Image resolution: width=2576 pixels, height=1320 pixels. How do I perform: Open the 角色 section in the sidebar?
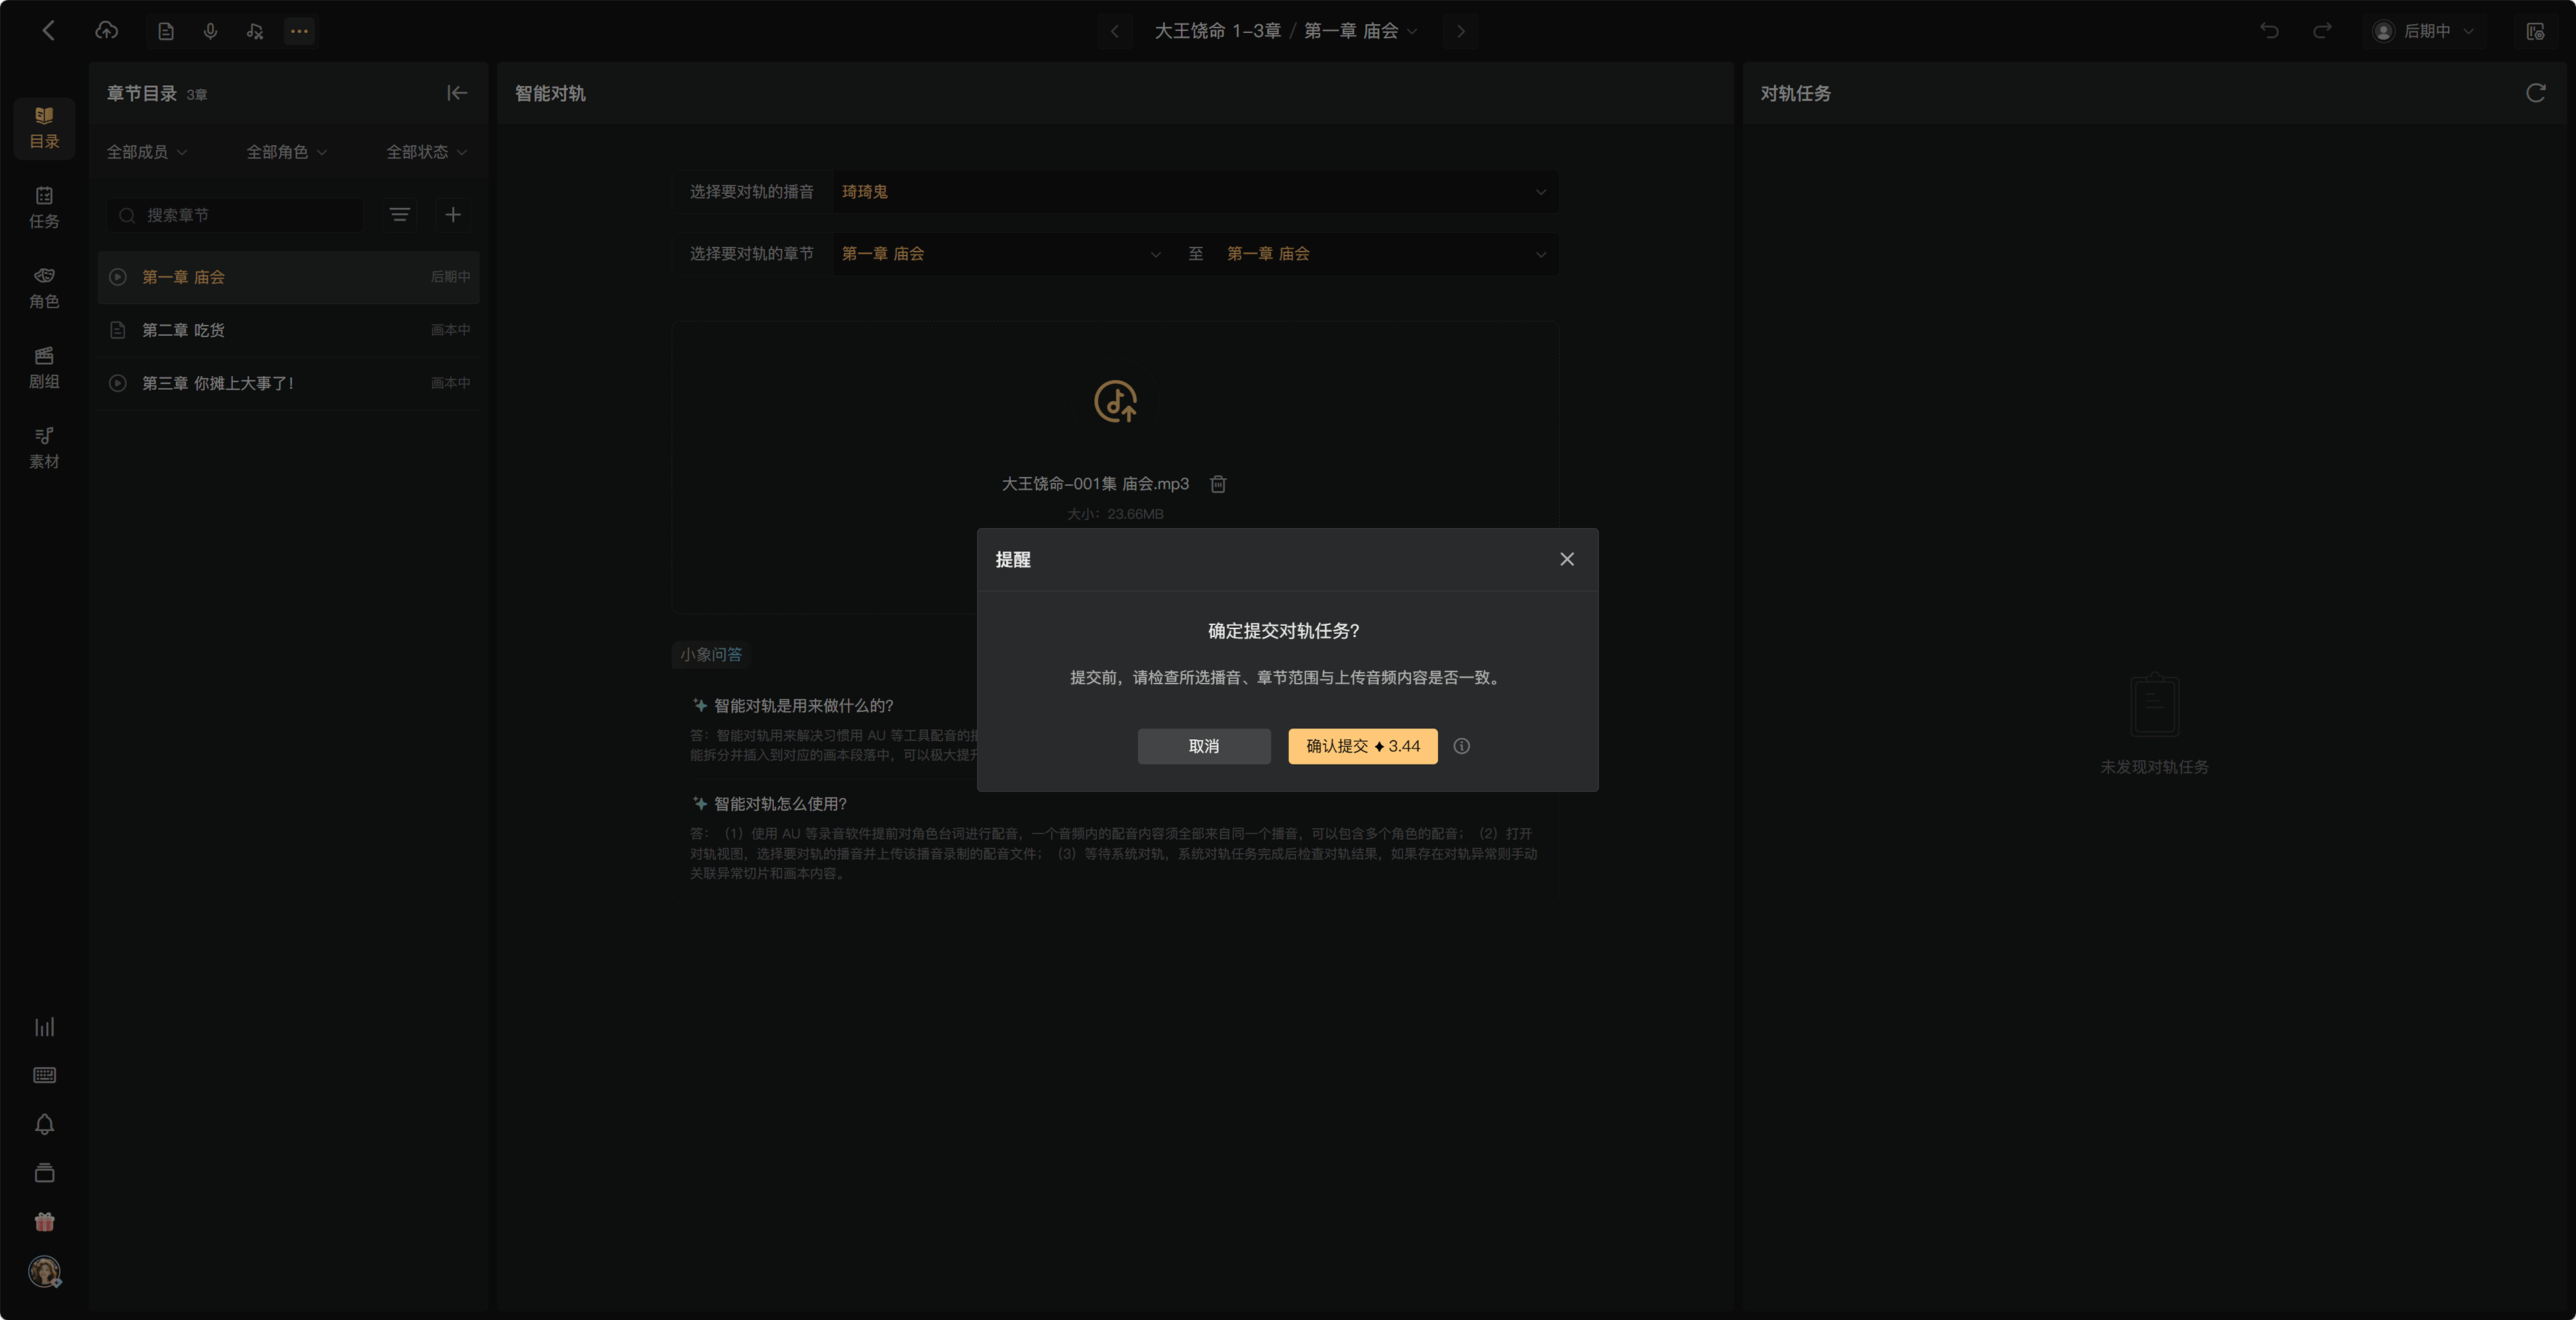click(44, 288)
